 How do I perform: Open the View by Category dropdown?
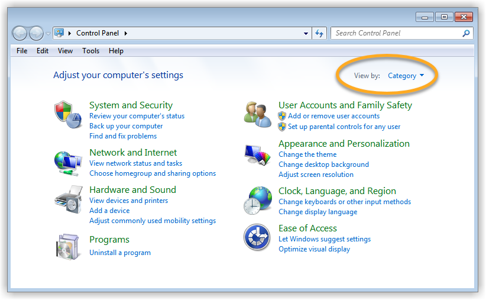pos(406,76)
